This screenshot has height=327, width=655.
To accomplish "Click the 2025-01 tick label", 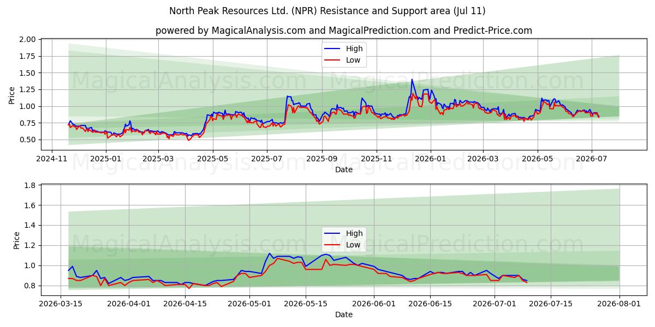I will pos(105,159).
